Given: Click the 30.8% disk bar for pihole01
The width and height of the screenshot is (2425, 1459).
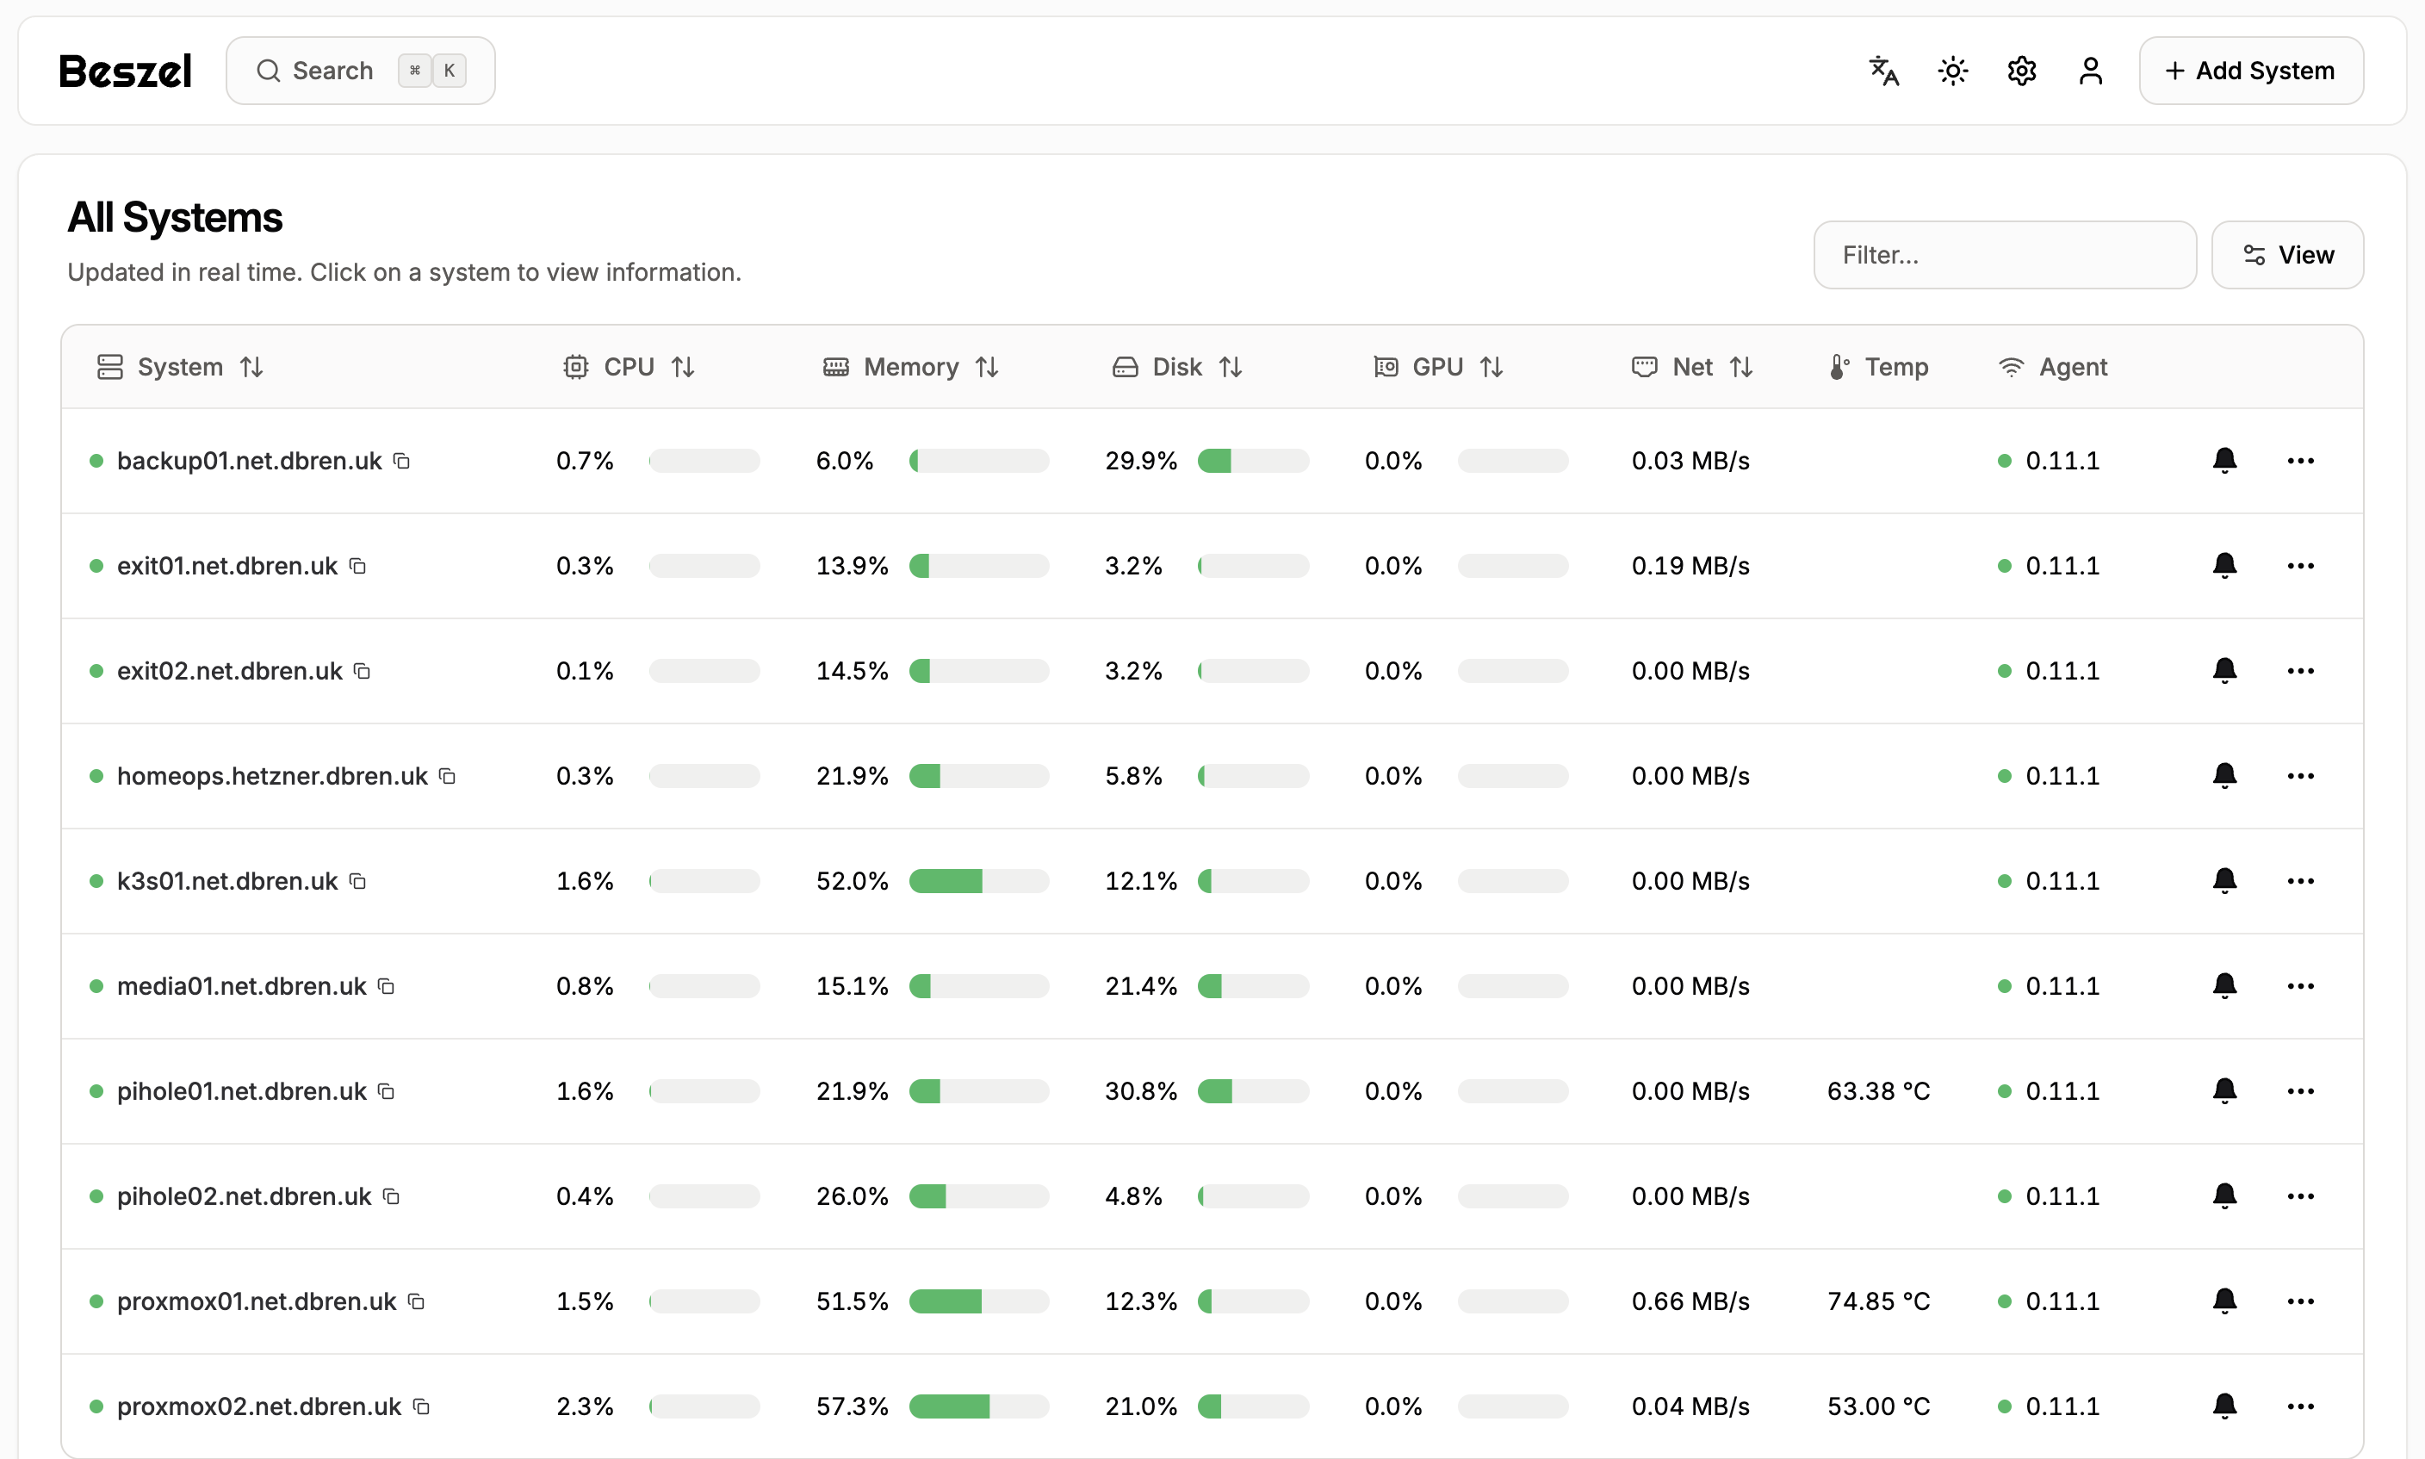Looking at the screenshot, I should point(1252,1091).
